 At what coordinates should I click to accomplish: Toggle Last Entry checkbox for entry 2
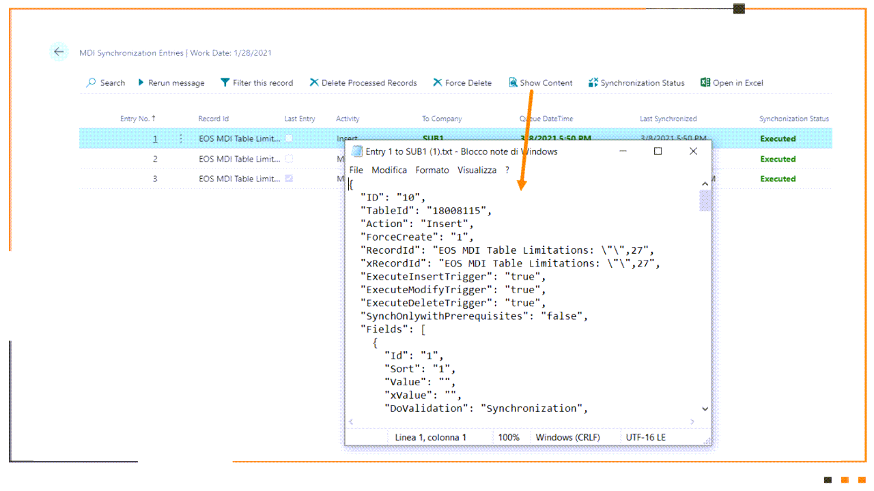289,159
